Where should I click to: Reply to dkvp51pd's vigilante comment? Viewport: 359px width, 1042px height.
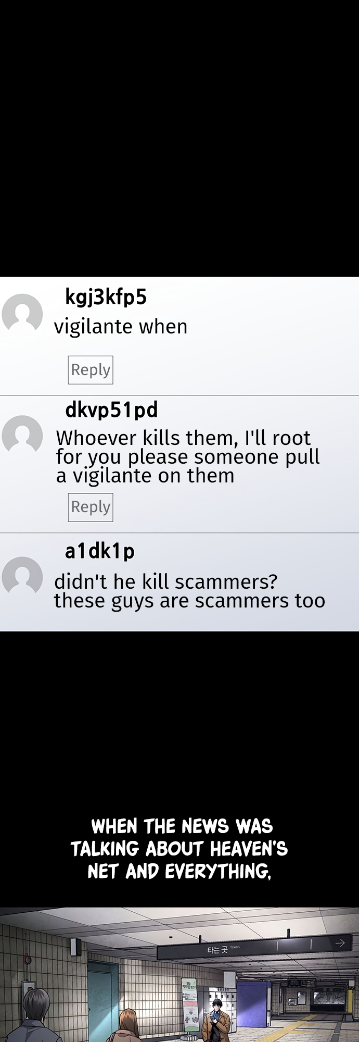(91, 507)
